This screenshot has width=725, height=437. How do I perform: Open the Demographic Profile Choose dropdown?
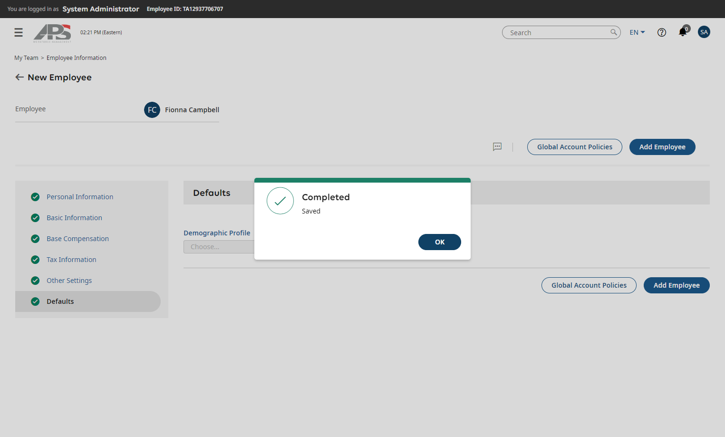coord(219,247)
